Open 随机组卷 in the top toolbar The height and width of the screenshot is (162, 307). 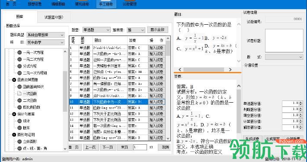click(82, 4)
